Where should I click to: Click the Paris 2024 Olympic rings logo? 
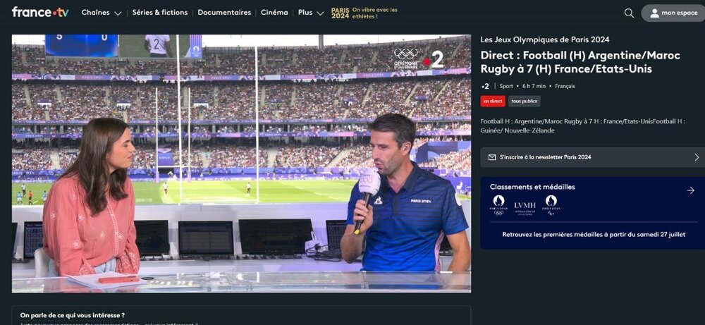(499, 205)
